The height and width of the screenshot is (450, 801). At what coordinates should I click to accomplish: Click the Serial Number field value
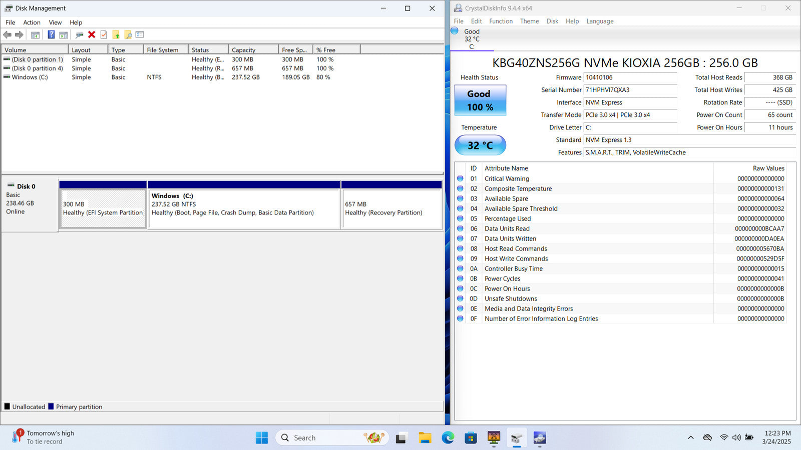tap(630, 90)
